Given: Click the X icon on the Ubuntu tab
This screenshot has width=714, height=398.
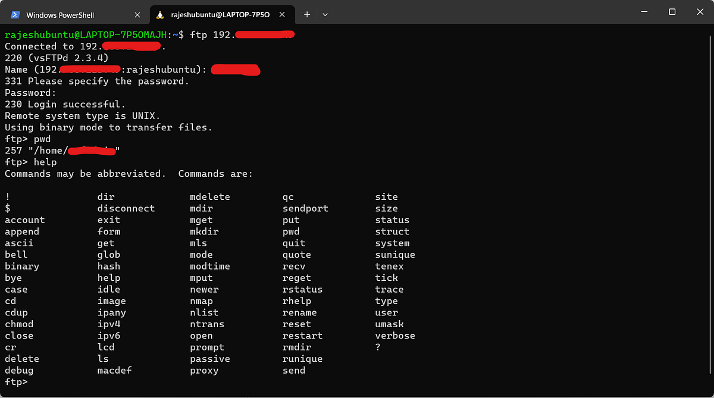Looking at the screenshot, I should 283,14.
